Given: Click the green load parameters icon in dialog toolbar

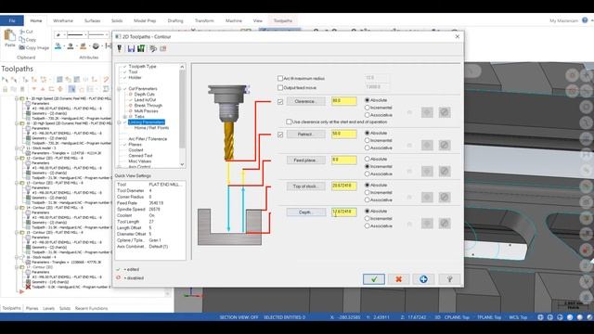Looking at the screenshot, I should [141, 48].
